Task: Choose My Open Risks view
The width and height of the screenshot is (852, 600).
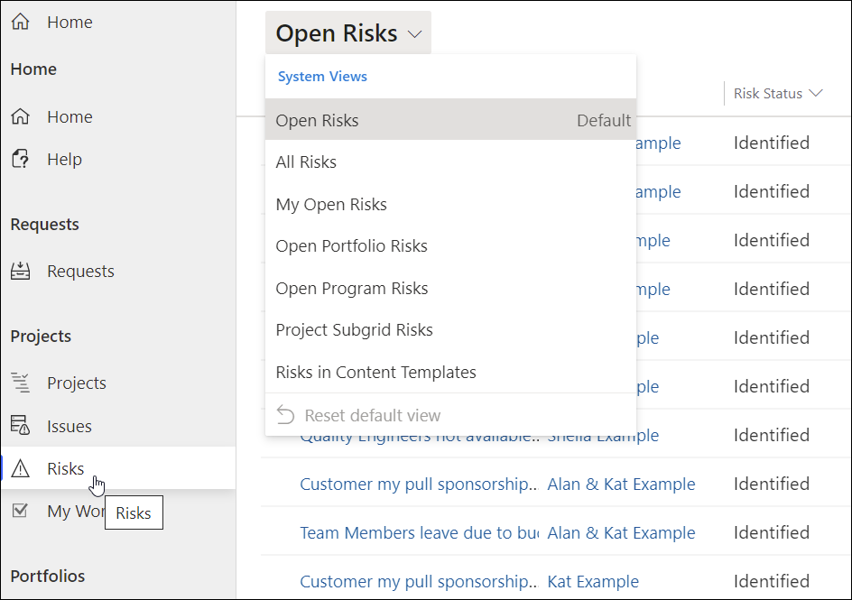Action: click(331, 205)
